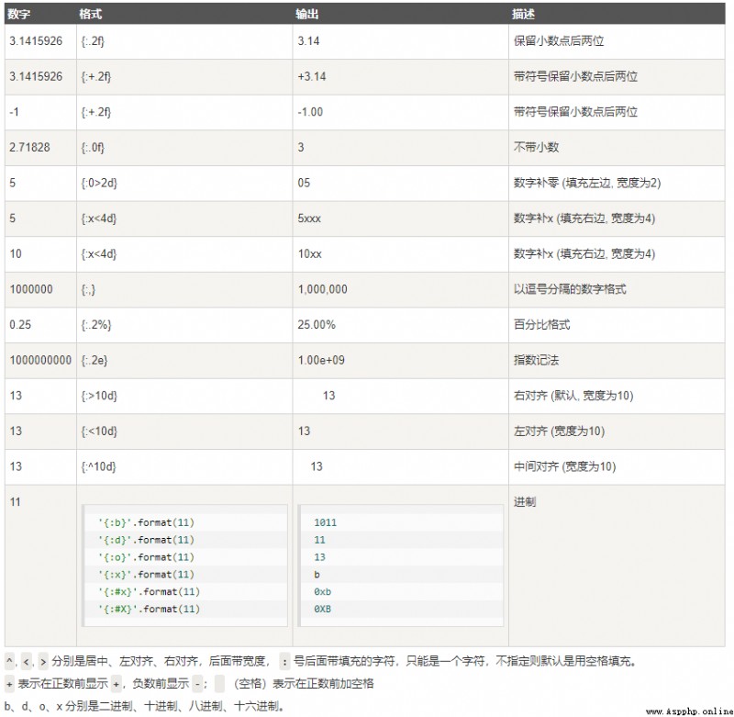Viewport: 734px width, 717px height.
Task: Click description 百分比格式
Action: [542, 325]
